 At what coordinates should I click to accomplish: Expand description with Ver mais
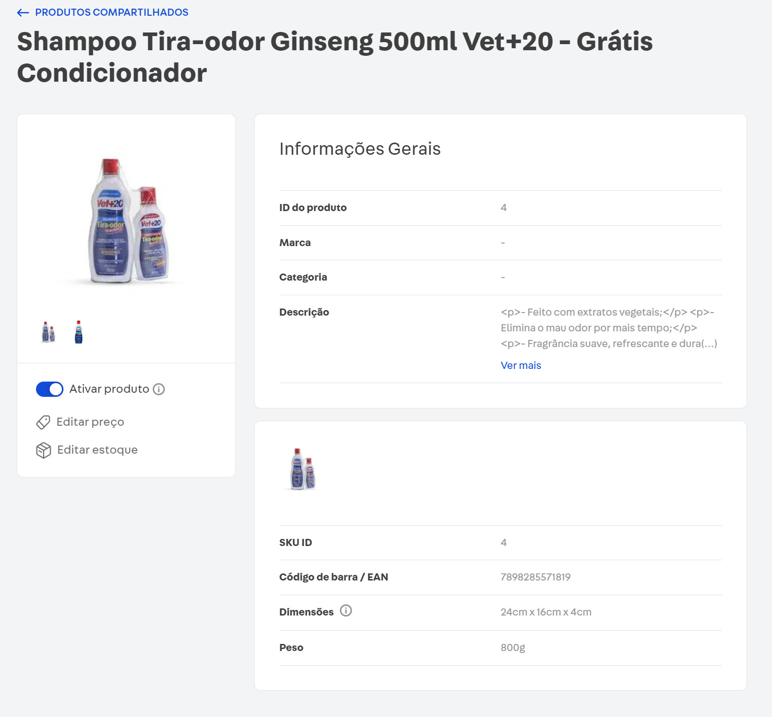520,365
